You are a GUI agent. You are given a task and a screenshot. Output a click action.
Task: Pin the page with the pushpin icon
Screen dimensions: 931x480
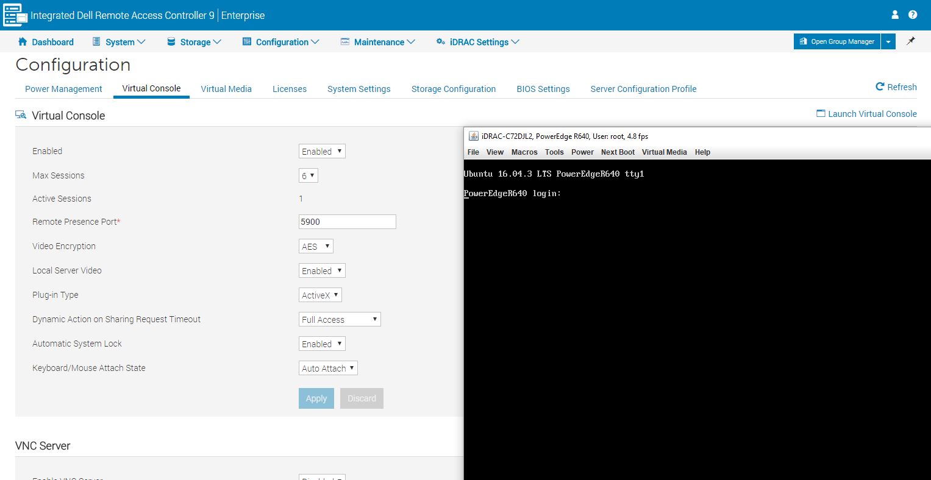click(911, 41)
